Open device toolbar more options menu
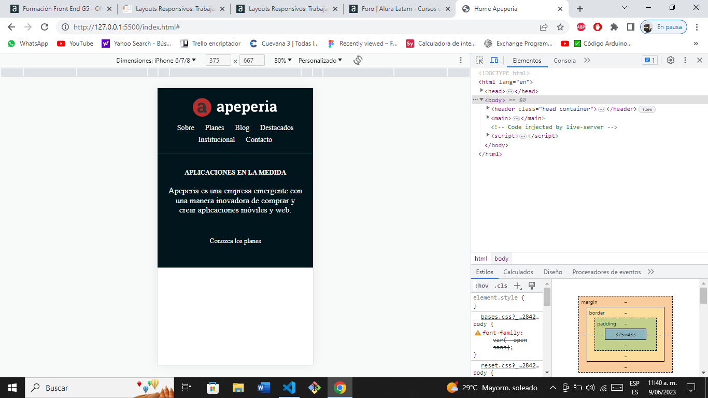Screen dimensions: 708x398 pos(461,61)
